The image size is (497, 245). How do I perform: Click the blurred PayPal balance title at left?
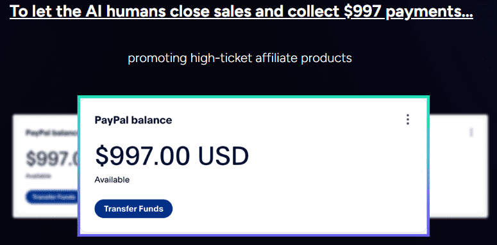(52, 132)
